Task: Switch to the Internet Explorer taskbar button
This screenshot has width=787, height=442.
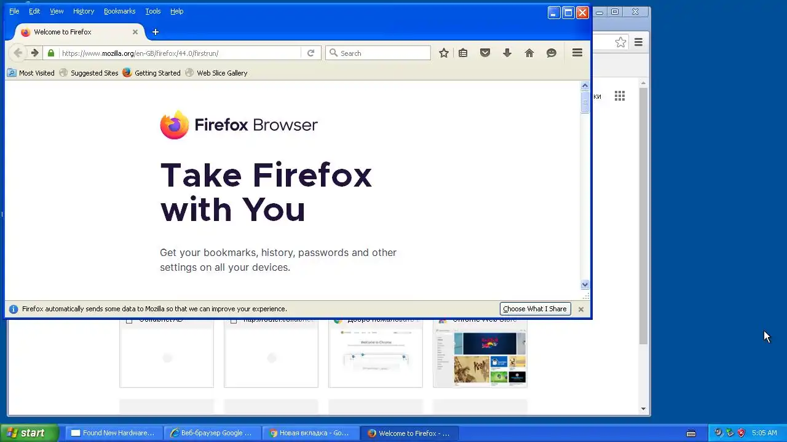Action: pyautogui.click(x=212, y=433)
